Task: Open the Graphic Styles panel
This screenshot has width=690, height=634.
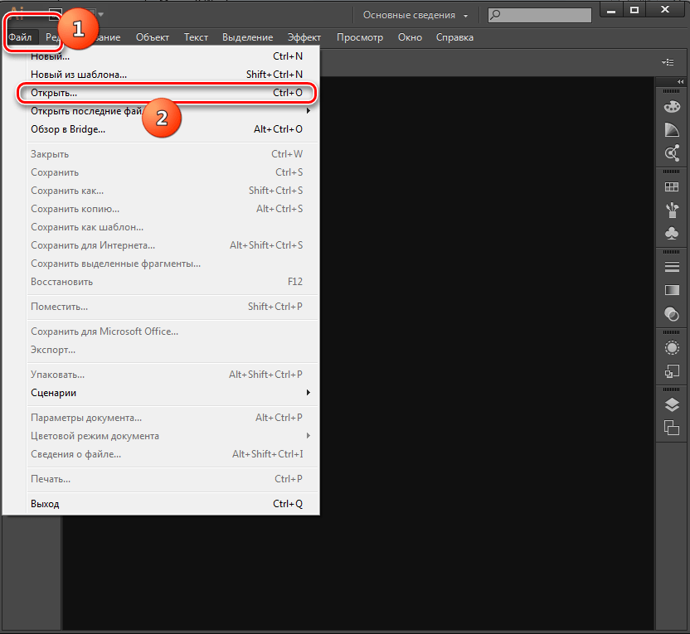Action: (672, 371)
